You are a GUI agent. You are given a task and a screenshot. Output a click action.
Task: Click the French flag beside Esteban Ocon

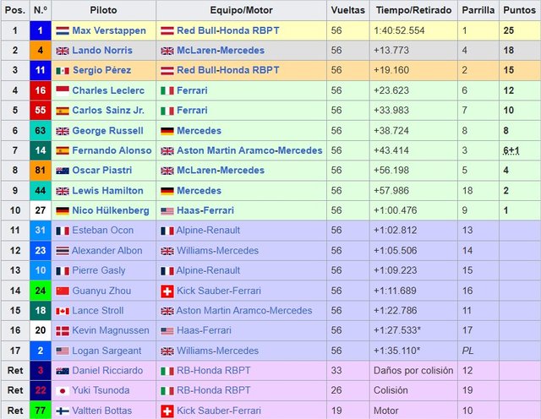[63, 231]
